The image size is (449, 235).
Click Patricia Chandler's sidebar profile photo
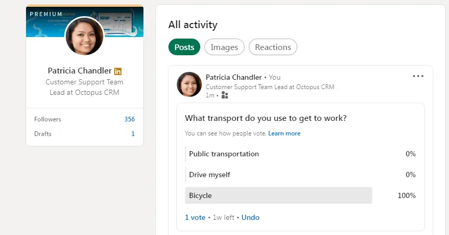click(x=84, y=36)
